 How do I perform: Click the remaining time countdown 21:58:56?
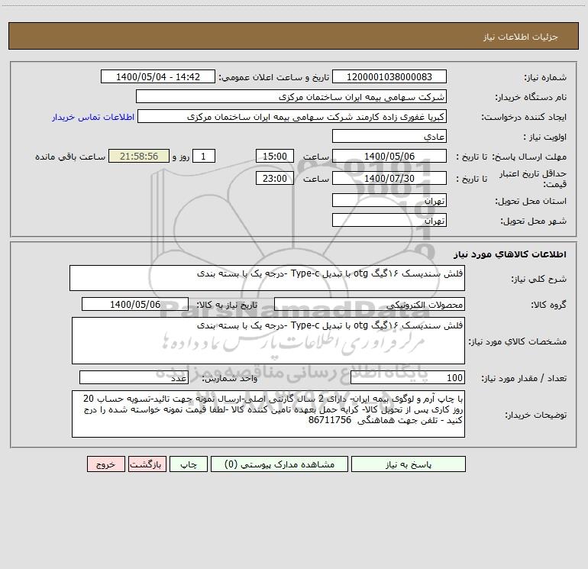139,157
